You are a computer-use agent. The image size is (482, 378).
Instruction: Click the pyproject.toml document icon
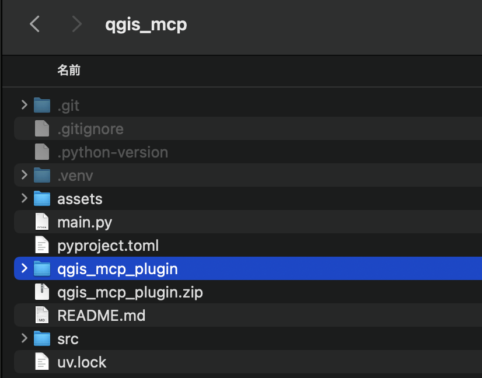[x=42, y=246]
